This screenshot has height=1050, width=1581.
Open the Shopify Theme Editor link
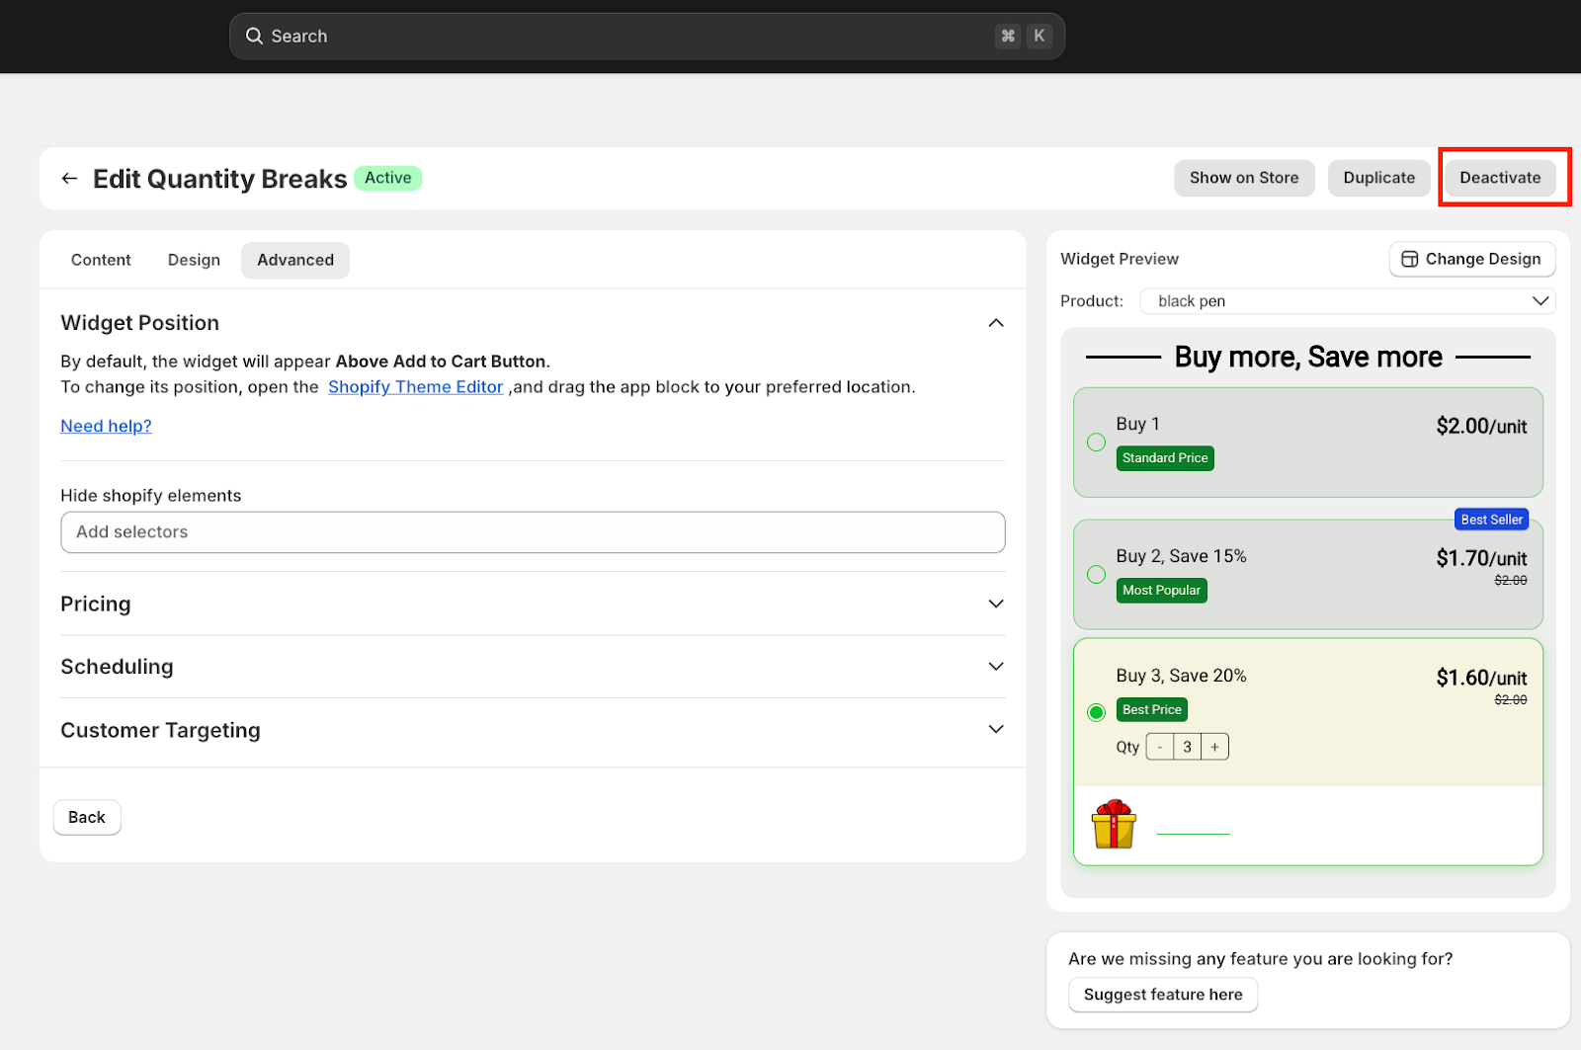[x=415, y=387]
